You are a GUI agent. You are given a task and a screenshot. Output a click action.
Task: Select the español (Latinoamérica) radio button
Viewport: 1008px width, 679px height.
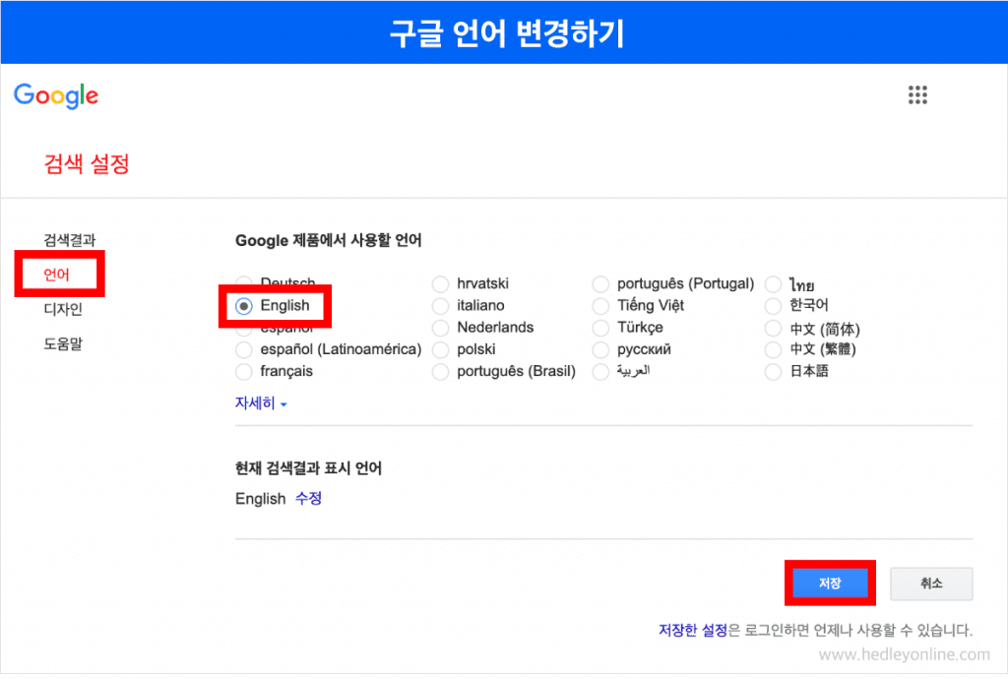244,350
